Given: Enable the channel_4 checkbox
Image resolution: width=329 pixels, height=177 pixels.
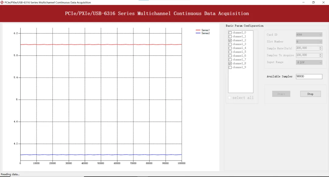Looking at the screenshot, I should click(x=230, y=48).
